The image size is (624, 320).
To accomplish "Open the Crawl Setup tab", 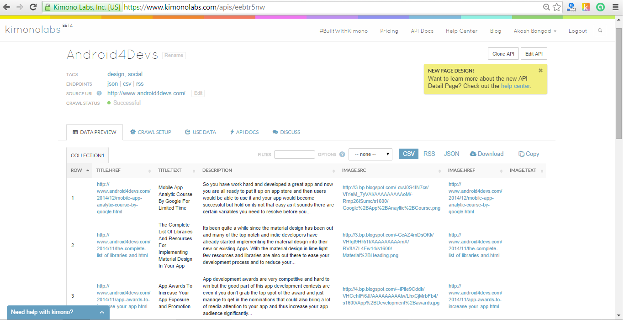I will coord(151,132).
